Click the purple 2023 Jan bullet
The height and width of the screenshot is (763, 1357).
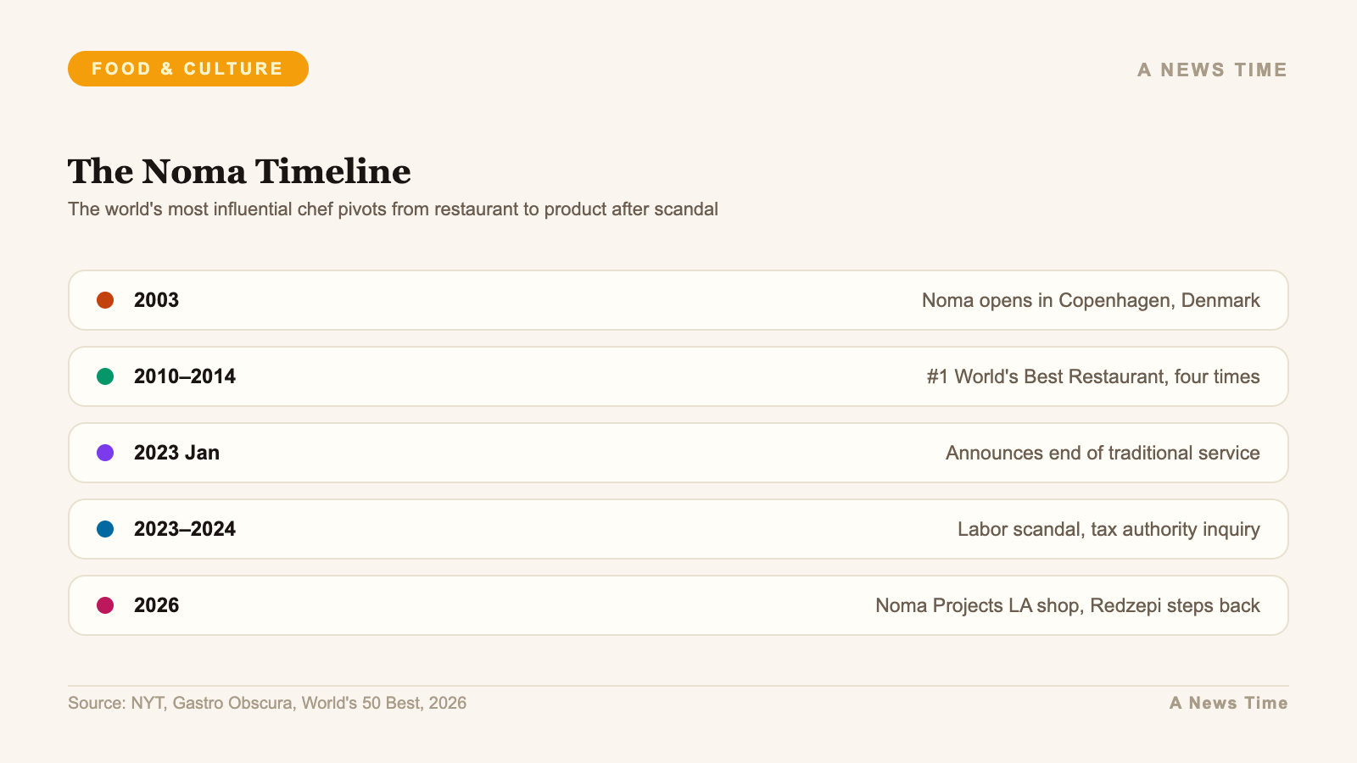105,453
